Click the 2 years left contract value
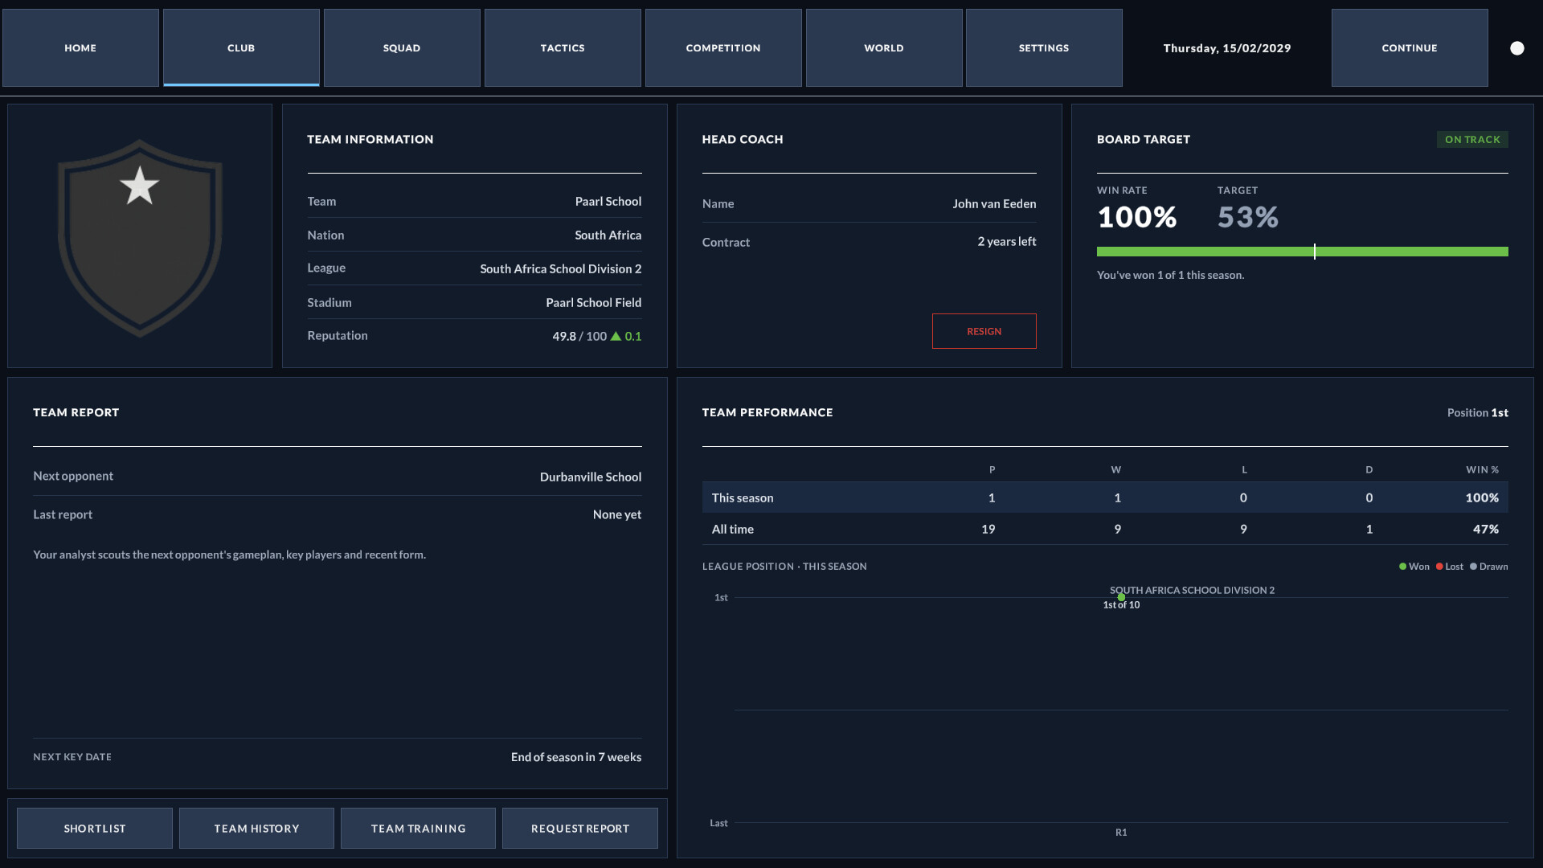 (x=1007, y=242)
